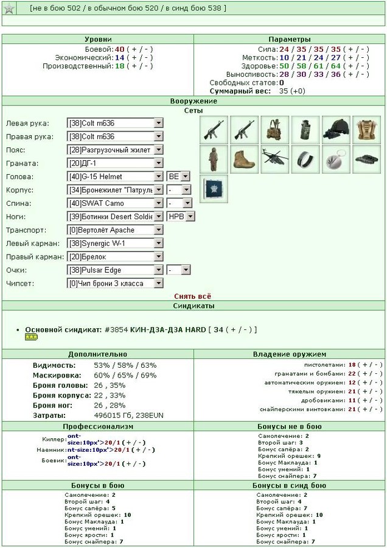Click the tan body armor vest icon
Viewport: 387px width, 548px height.
click(366, 130)
